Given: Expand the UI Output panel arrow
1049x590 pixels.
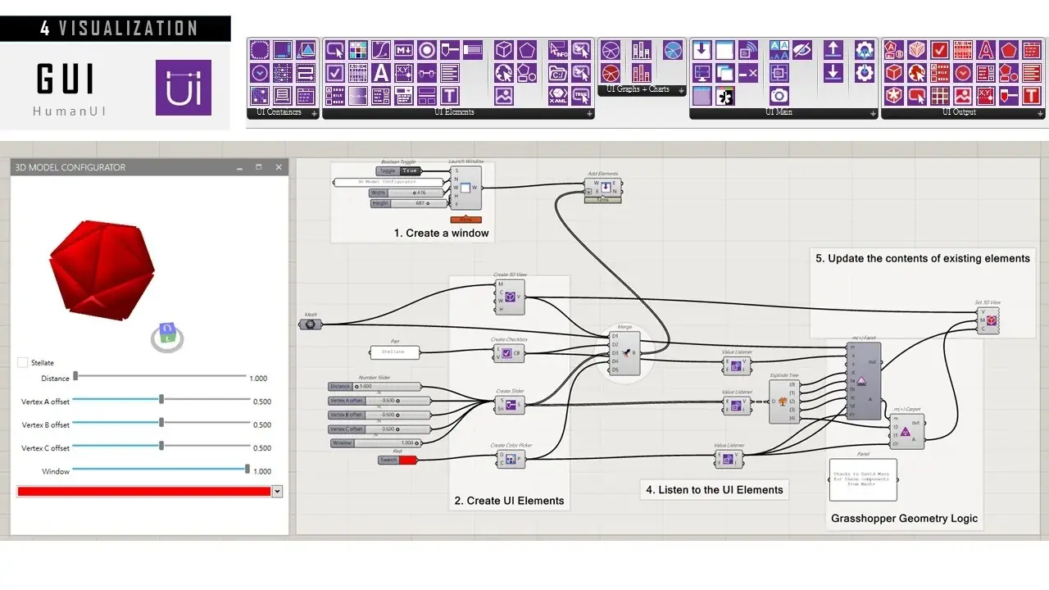Looking at the screenshot, I should (x=1041, y=114).
